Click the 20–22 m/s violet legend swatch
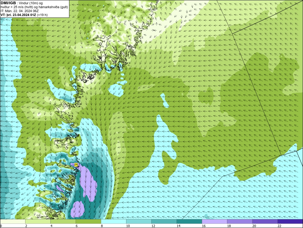 (265, 221)
